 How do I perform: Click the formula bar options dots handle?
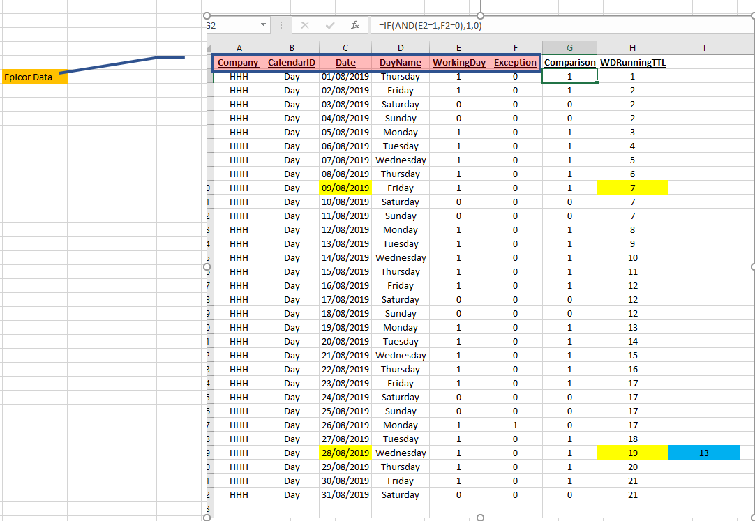(x=281, y=26)
